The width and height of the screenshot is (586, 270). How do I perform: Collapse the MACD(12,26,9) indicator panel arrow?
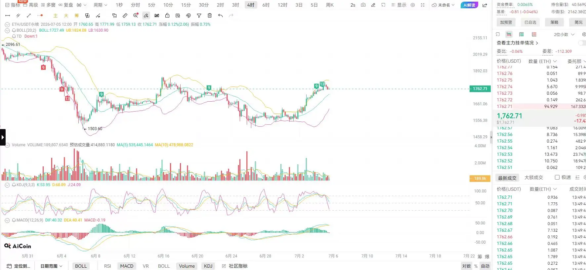click(x=7, y=220)
